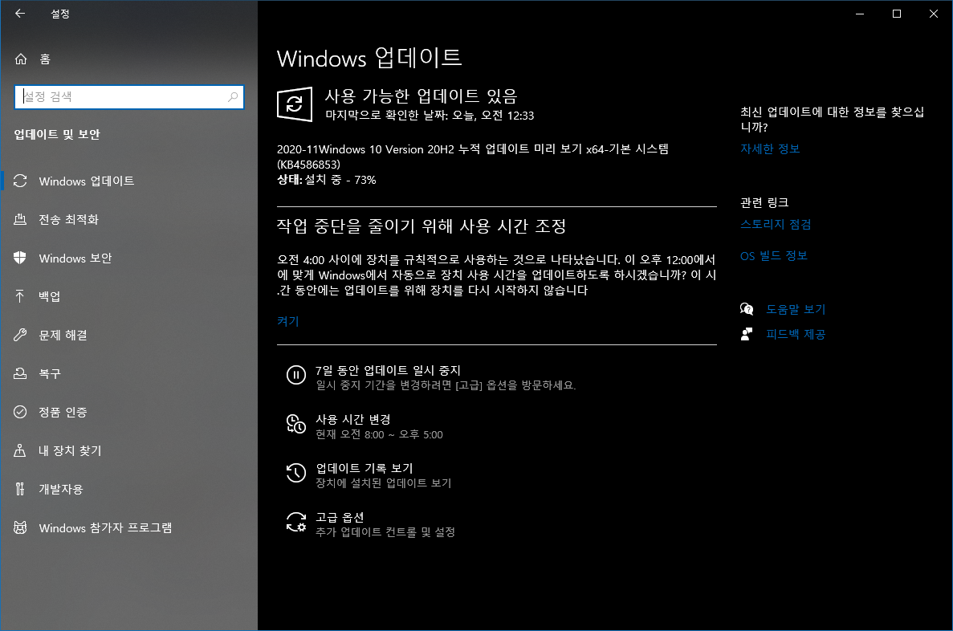
Task: Click the 피드백 제공 link
Action: pos(796,334)
